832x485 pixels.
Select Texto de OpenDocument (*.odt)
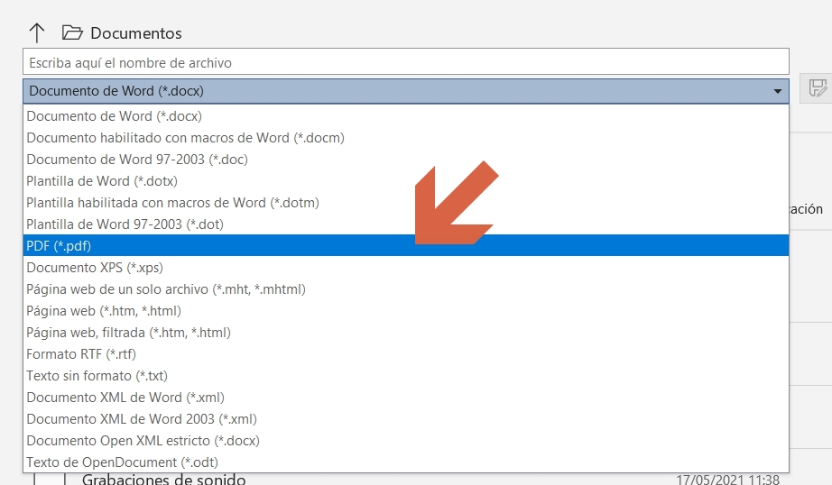406,462
